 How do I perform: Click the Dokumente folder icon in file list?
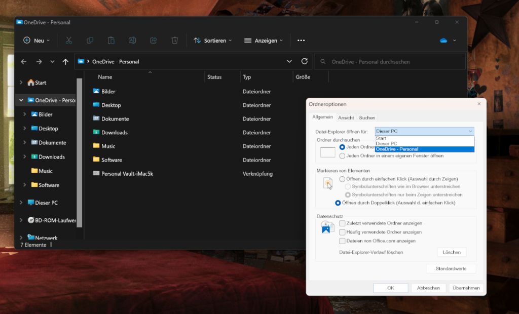(x=96, y=118)
